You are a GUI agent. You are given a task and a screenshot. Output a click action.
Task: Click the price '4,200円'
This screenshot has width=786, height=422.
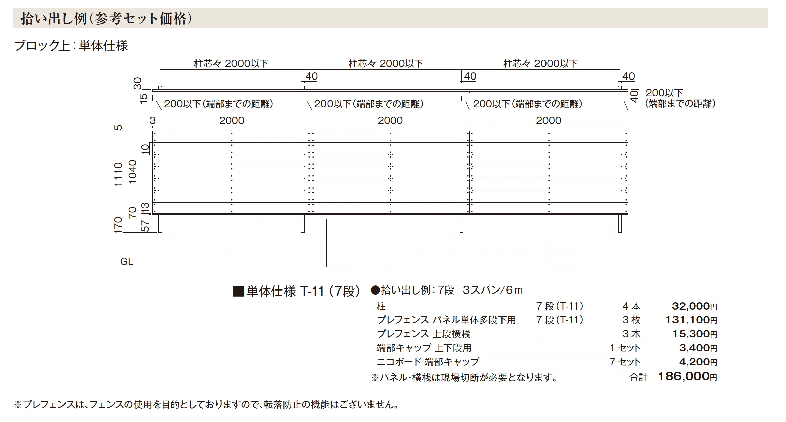click(698, 362)
